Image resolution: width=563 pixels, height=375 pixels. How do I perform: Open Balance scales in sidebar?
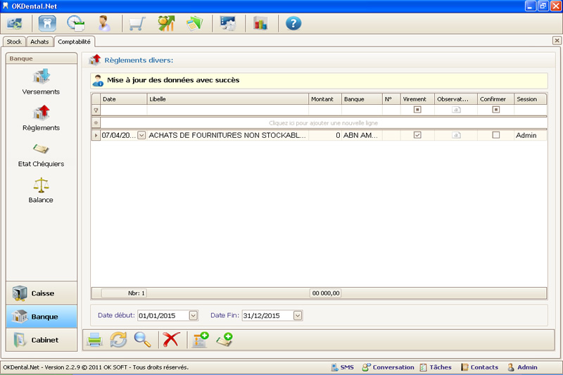pyautogui.click(x=41, y=190)
